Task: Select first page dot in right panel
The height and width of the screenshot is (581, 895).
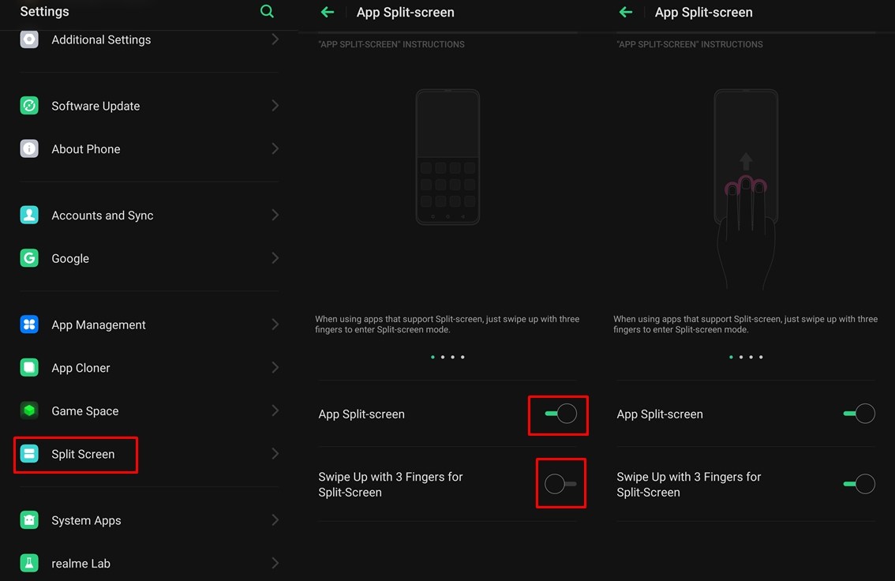Action: click(x=731, y=358)
